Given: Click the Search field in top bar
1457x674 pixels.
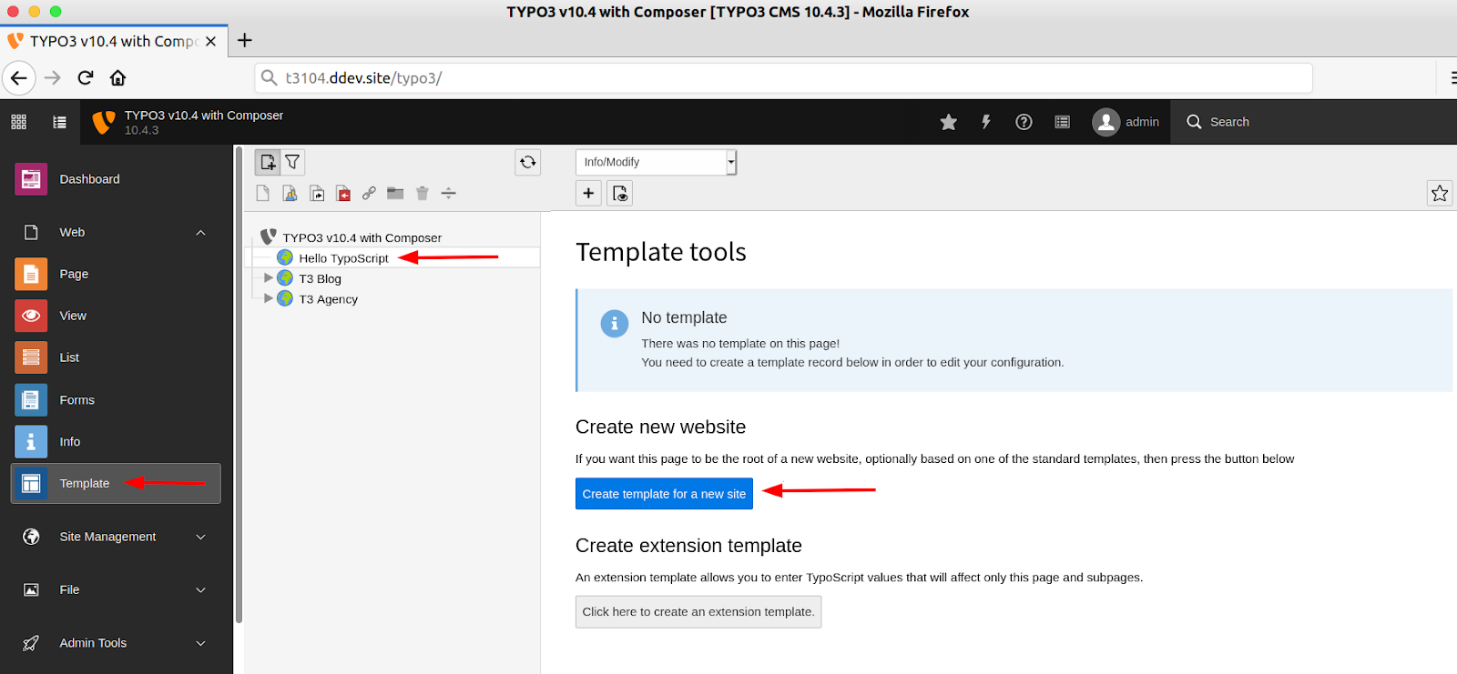Looking at the screenshot, I should [x=1229, y=122].
